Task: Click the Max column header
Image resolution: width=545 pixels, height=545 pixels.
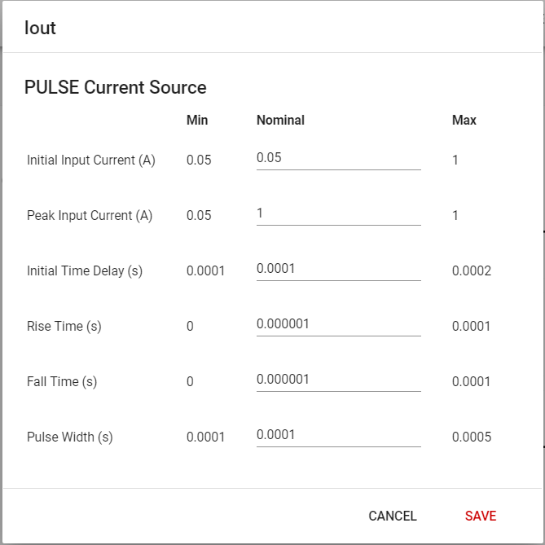Action: 464,120
